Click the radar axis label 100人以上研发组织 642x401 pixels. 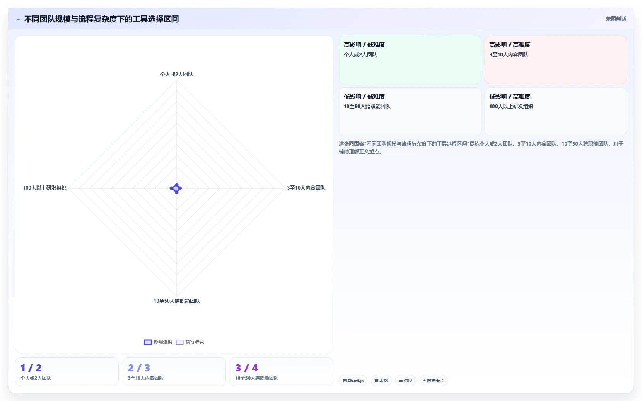44,188
